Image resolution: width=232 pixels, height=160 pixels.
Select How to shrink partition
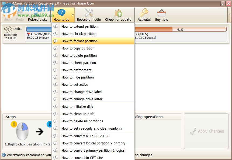(x=93, y=34)
